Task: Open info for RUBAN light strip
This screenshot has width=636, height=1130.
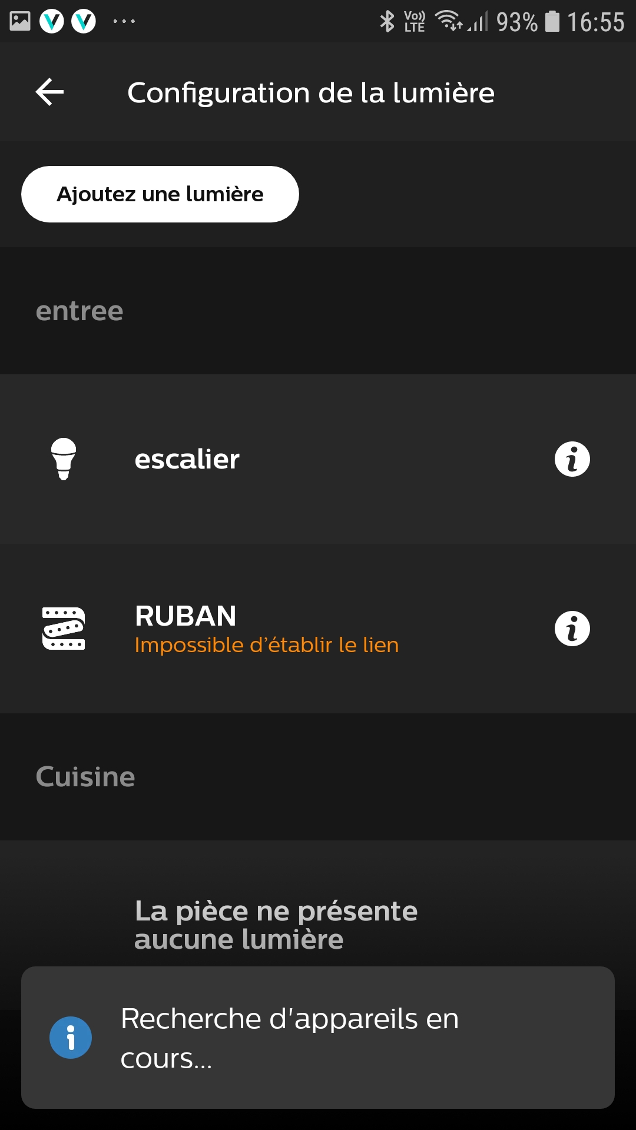Action: pyautogui.click(x=572, y=629)
